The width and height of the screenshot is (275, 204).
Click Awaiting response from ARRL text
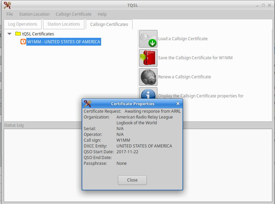coord(153,111)
